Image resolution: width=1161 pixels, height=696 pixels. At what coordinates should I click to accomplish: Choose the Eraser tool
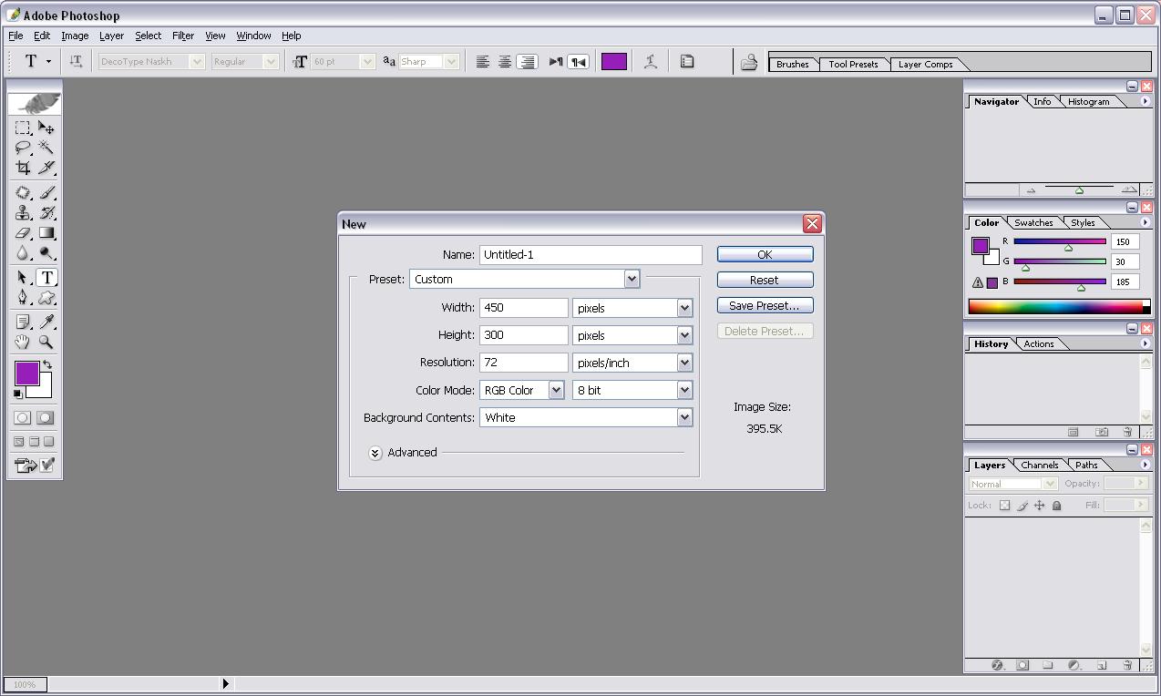pos(23,233)
